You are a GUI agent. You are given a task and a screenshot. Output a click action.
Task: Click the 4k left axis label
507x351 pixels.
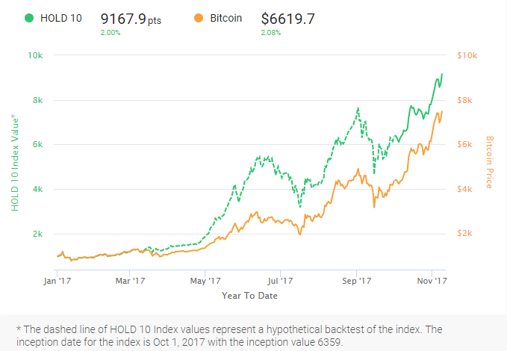point(37,189)
